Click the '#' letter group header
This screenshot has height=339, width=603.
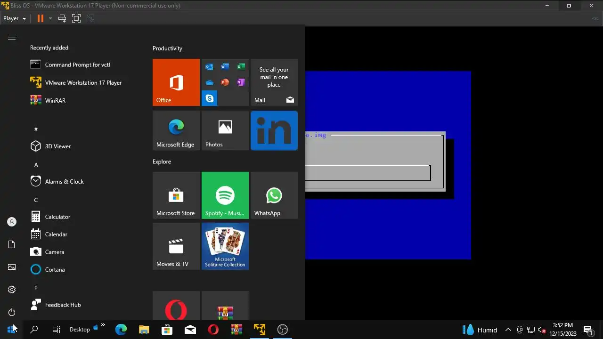tap(36, 129)
